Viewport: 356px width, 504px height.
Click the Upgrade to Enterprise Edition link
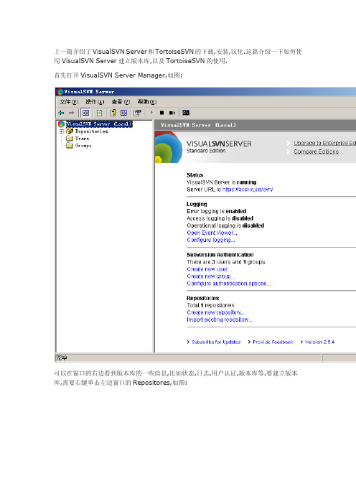(x=324, y=143)
